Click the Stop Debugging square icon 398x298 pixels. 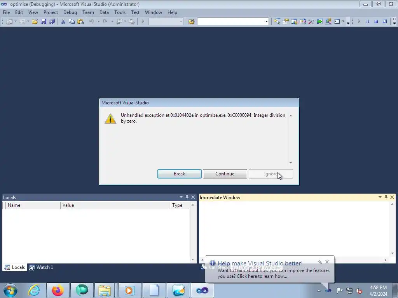pos(376,22)
